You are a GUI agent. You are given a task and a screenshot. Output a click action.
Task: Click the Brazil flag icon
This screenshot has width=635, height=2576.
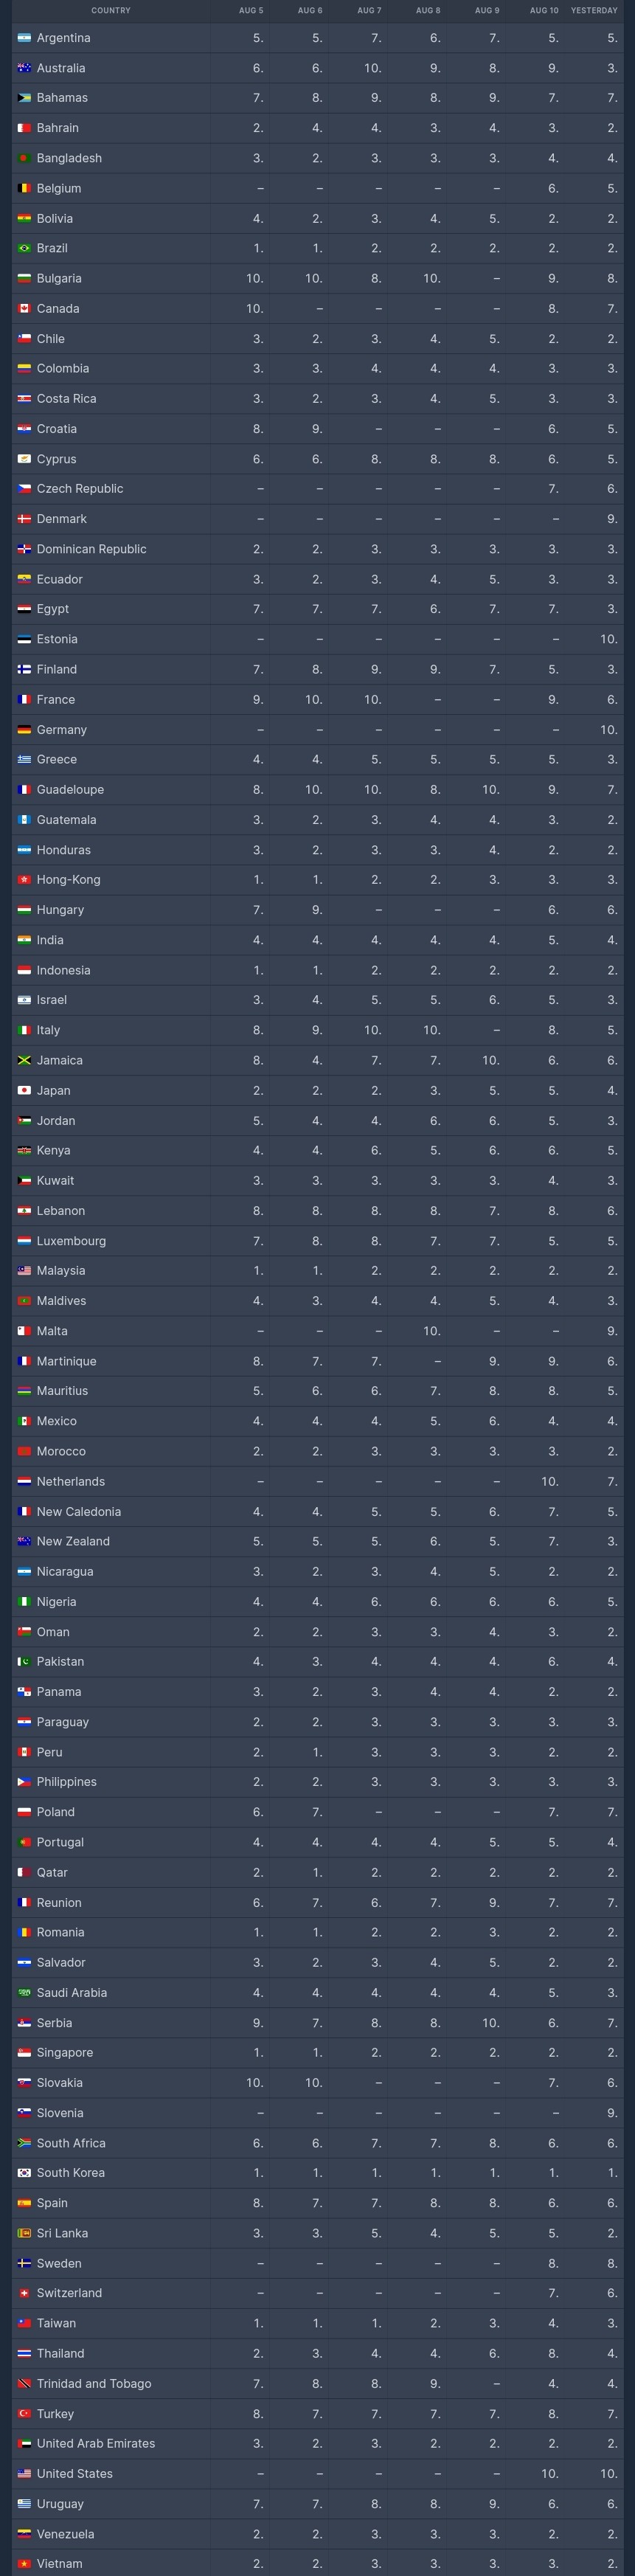tap(24, 248)
